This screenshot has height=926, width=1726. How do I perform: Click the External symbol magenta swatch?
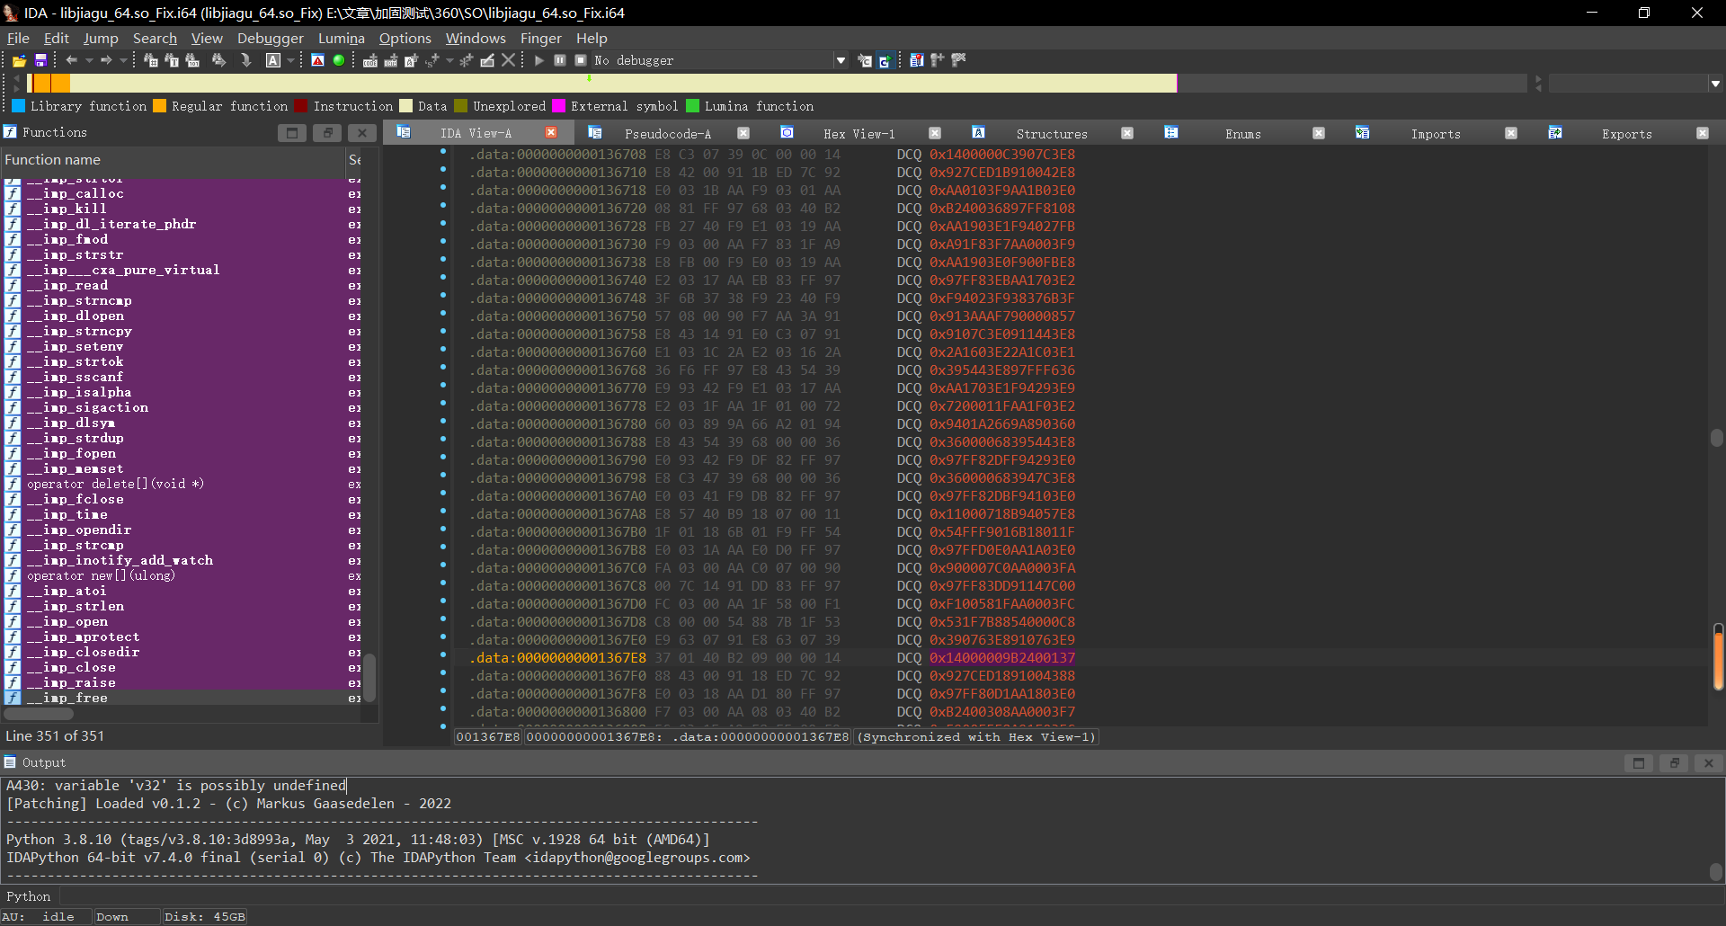558,106
